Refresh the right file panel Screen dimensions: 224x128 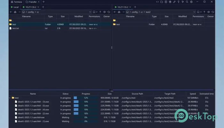[213, 12]
